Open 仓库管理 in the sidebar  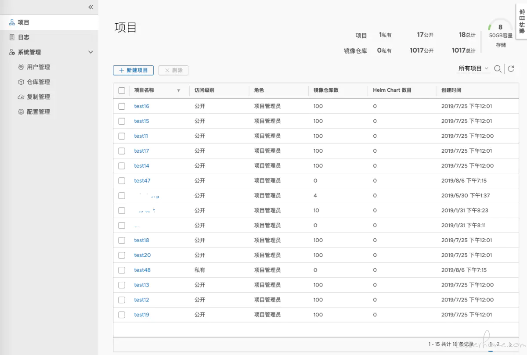[38, 82]
